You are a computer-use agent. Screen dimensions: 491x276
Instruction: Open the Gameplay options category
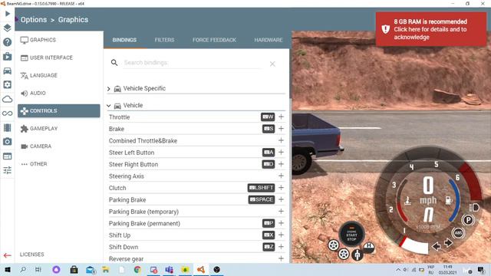tap(59, 129)
